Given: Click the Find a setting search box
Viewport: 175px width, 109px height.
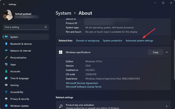Looking at the screenshot, I should (x=26, y=27).
